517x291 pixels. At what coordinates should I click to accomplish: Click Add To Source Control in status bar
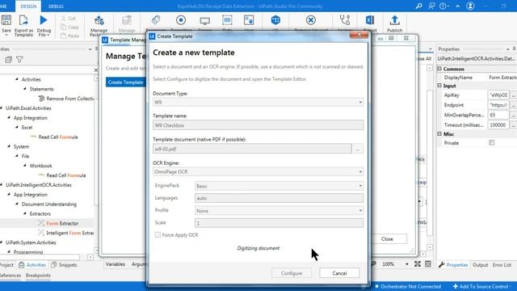[482, 286]
